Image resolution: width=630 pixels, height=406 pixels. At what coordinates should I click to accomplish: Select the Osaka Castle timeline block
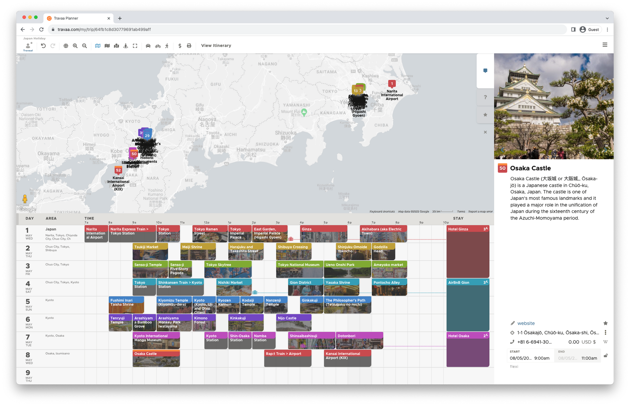point(156,358)
